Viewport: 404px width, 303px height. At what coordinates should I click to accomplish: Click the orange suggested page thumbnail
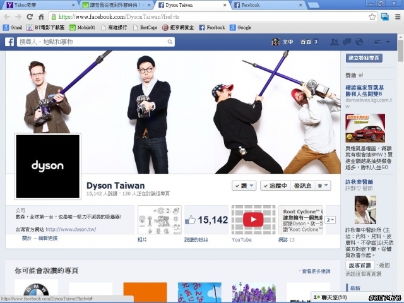click(145, 292)
